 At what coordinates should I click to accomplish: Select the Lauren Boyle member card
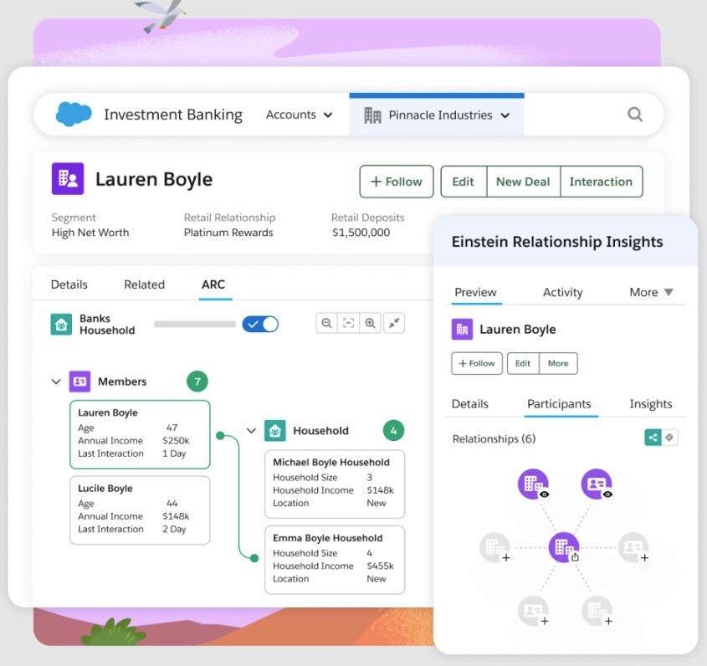(x=140, y=434)
